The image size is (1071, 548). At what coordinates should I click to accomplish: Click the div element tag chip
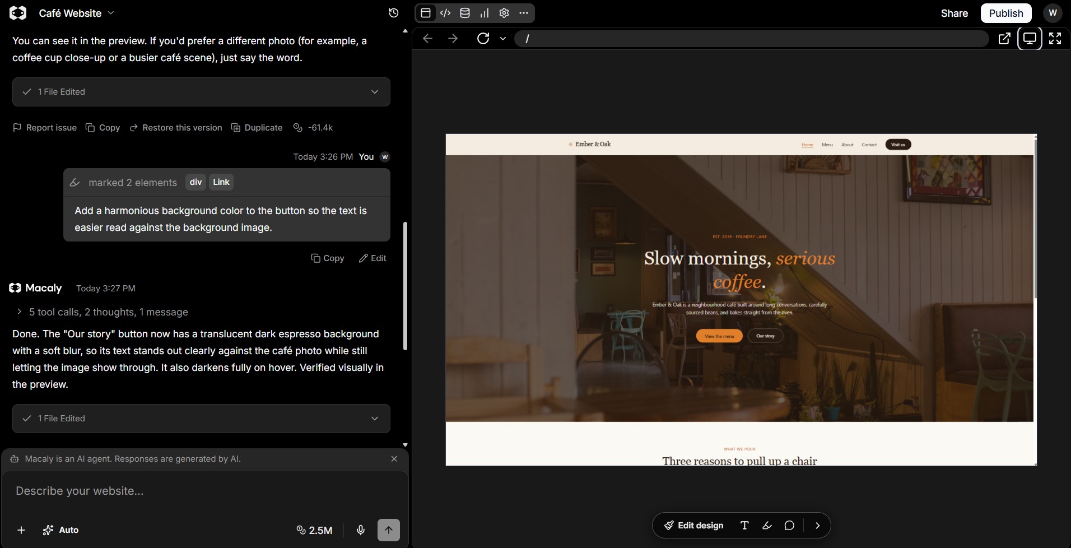coord(195,182)
